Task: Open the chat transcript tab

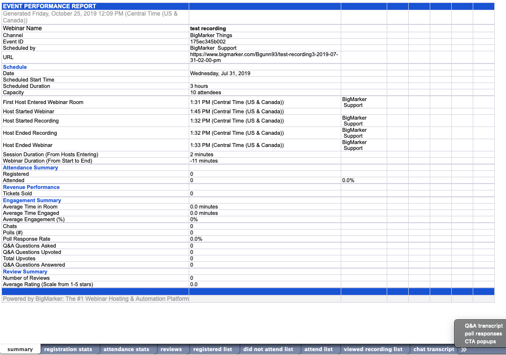Action: (x=434, y=349)
